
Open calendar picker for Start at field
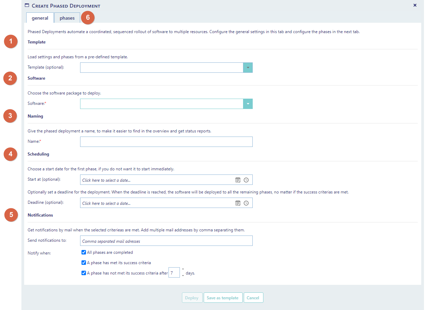pos(238,180)
